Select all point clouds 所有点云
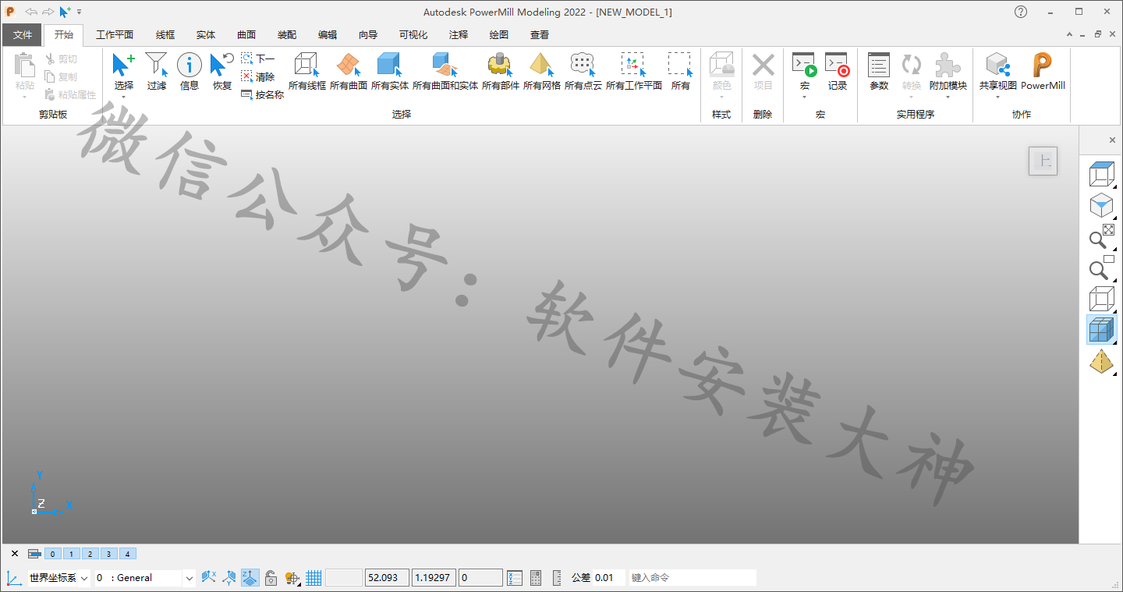 tap(583, 71)
